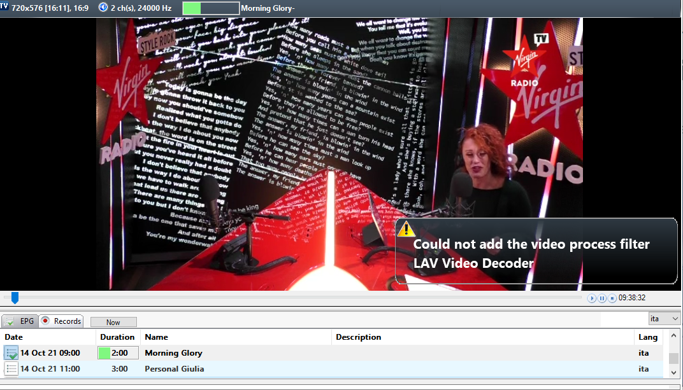683x390 pixels.
Task: Click the warning icon in the notification
Action: click(406, 228)
